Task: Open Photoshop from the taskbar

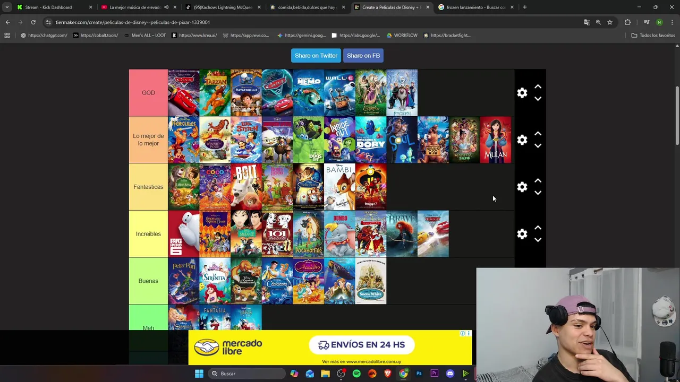Action: tap(419, 374)
